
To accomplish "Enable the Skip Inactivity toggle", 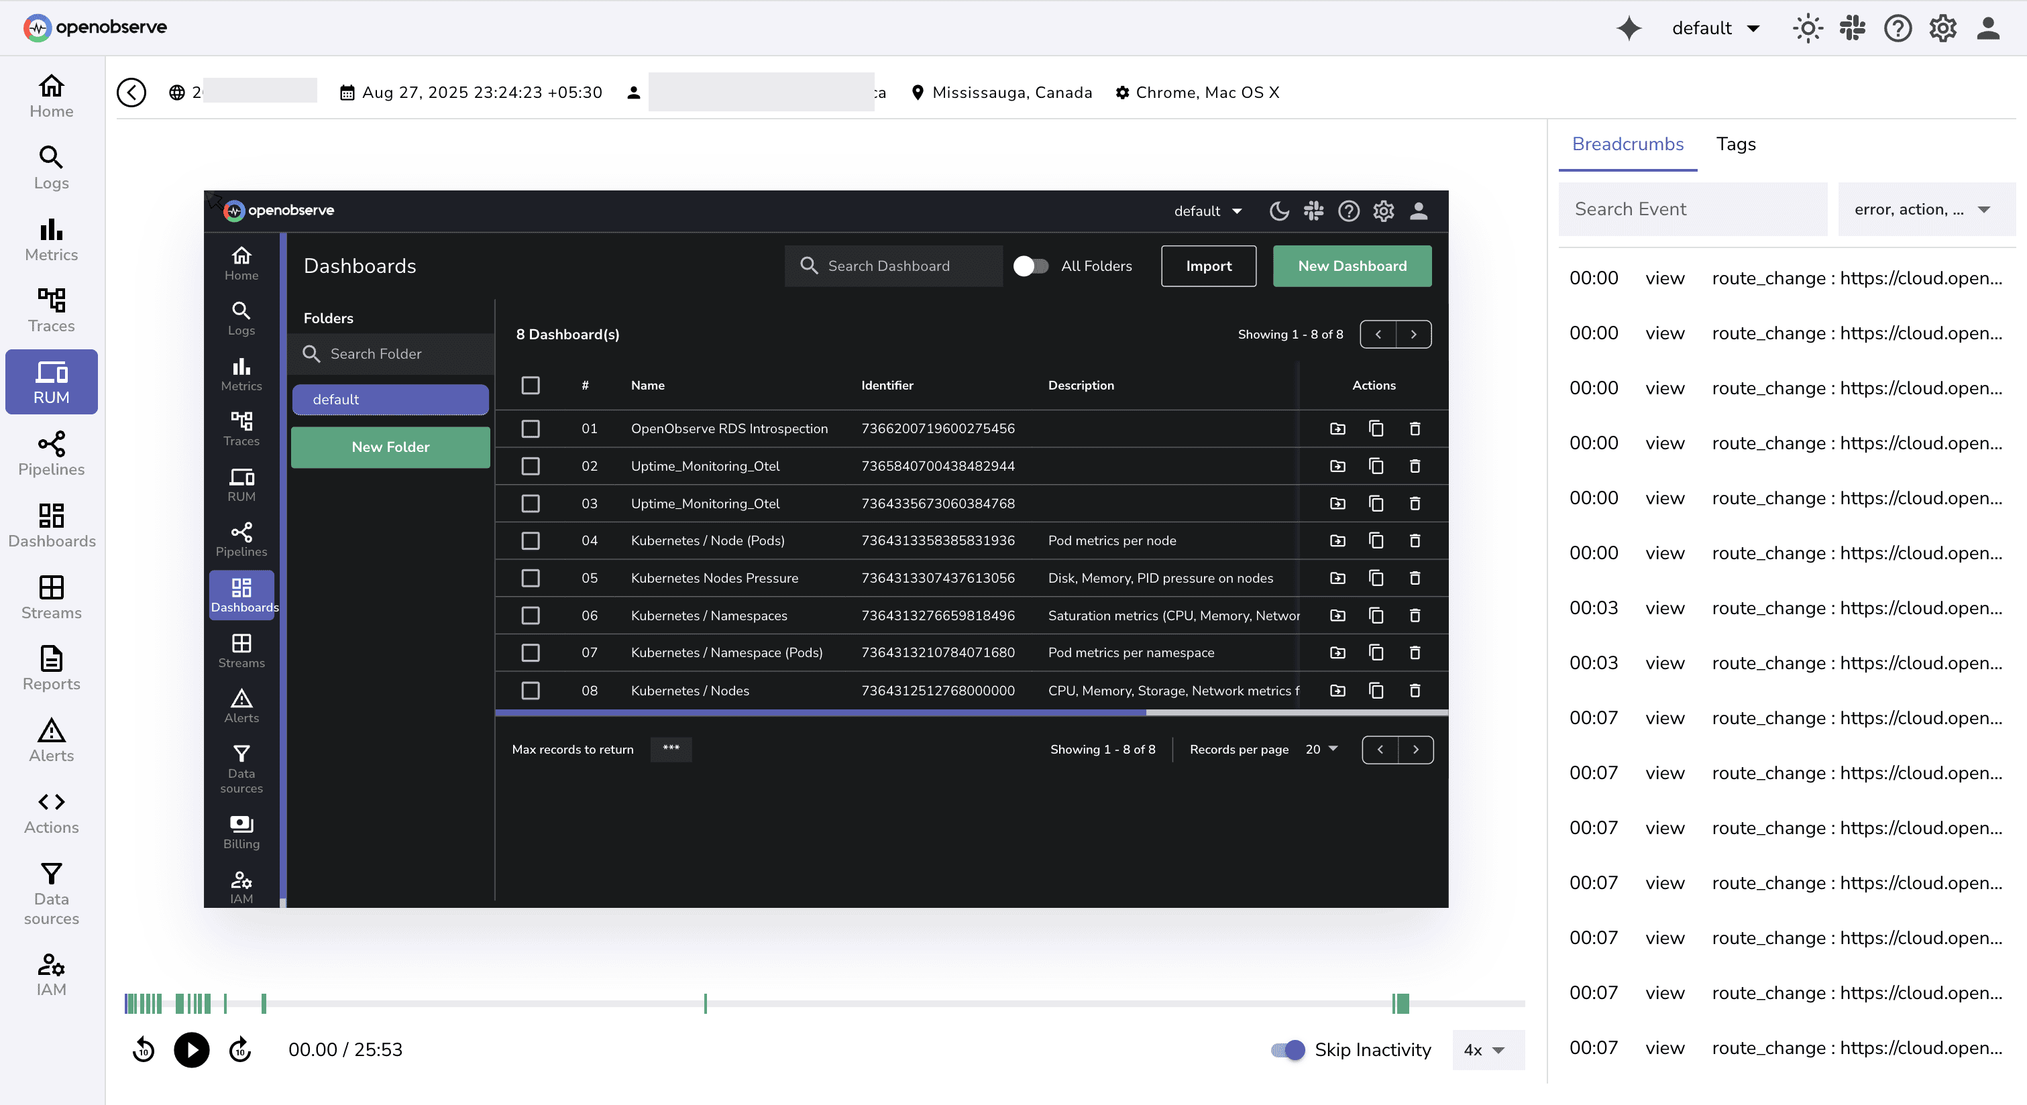I will (1286, 1050).
